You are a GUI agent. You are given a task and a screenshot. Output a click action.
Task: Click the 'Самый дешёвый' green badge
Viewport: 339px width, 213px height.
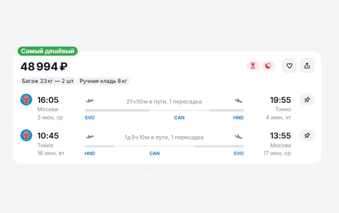tap(47, 51)
